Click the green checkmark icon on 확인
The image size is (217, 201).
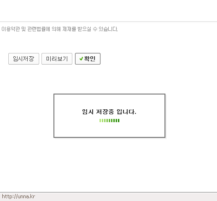[81, 59]
